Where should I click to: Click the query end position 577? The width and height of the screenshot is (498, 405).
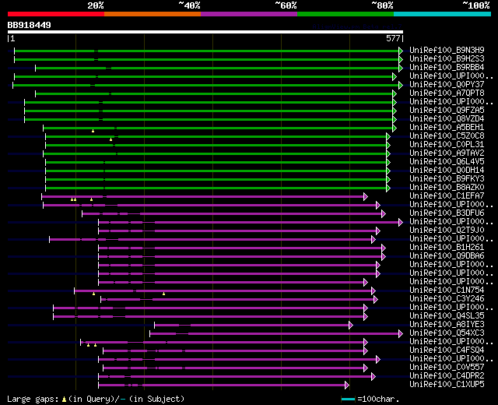pyautogui.click(x=393, y=38)
